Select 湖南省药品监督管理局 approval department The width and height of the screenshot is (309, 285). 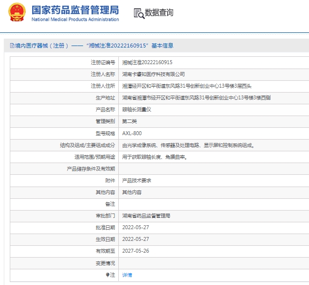pos(146,216)
